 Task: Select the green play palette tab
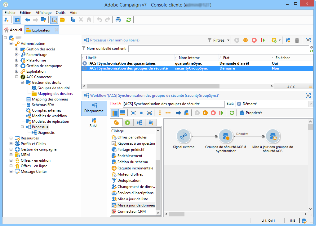click(127, 123)
